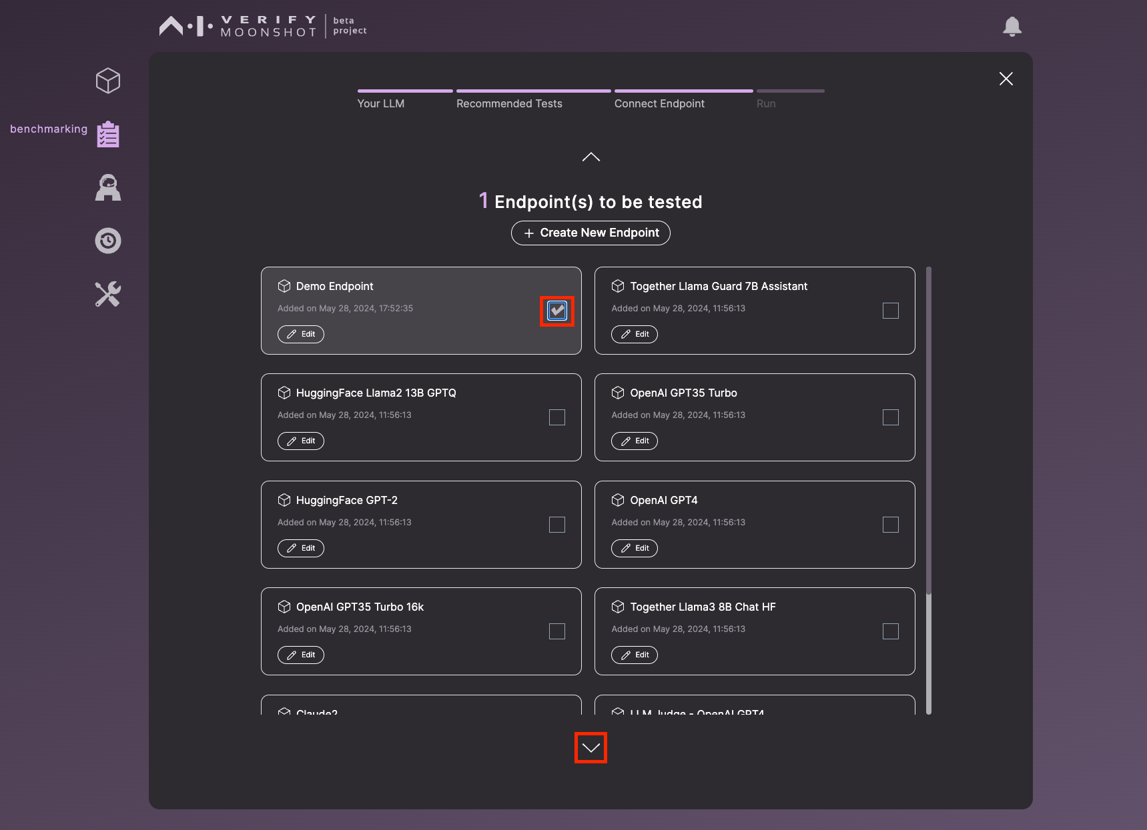The height and width of the screenshot is (830, 1147).
Task: Open the history clock icon in sidebar
Action: pyautogui.click(x=108, y=241)
